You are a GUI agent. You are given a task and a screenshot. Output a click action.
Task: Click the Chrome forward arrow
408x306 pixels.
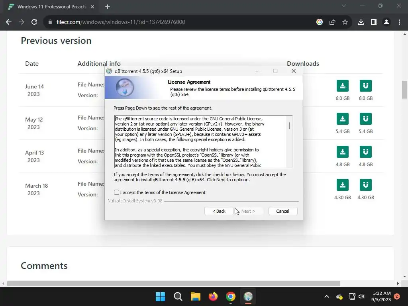(x=22, y=22)
